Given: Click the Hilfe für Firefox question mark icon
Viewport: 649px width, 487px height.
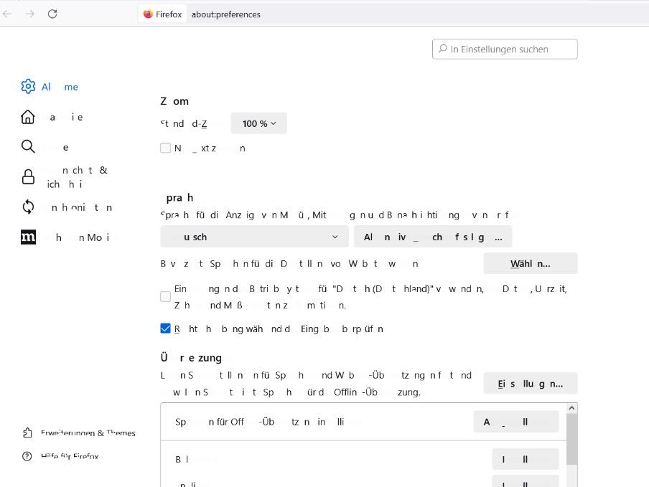Looking at the screenshot, I should point(27,456).
